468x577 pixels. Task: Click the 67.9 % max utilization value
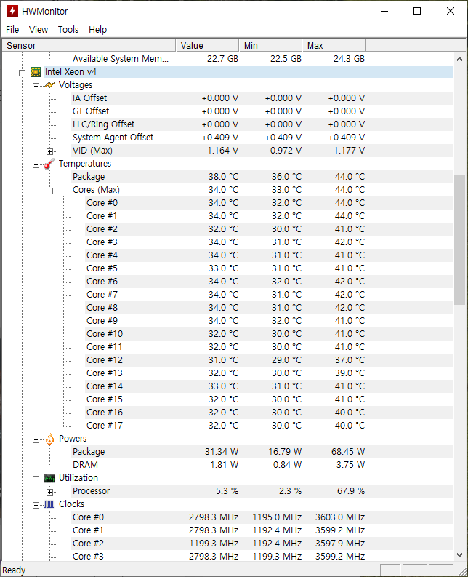click(351, 491)
